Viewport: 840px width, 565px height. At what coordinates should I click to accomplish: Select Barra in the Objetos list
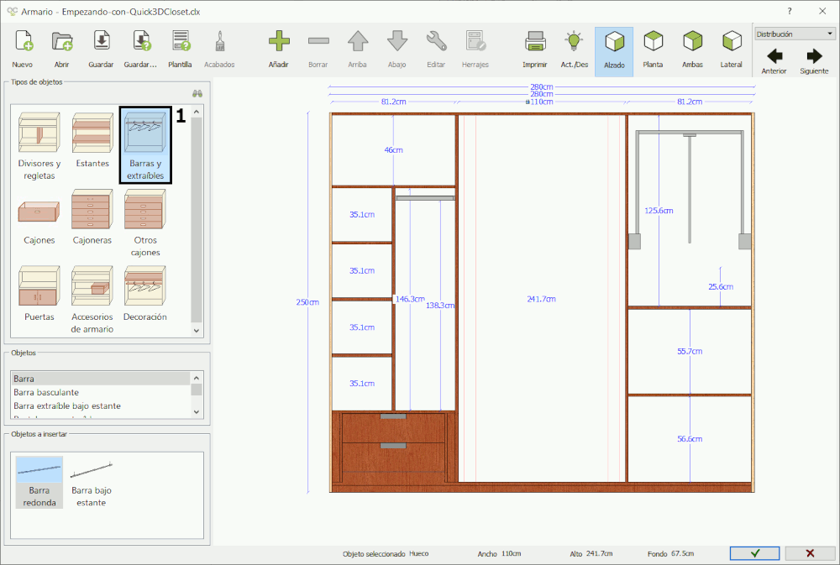(101, 379)
